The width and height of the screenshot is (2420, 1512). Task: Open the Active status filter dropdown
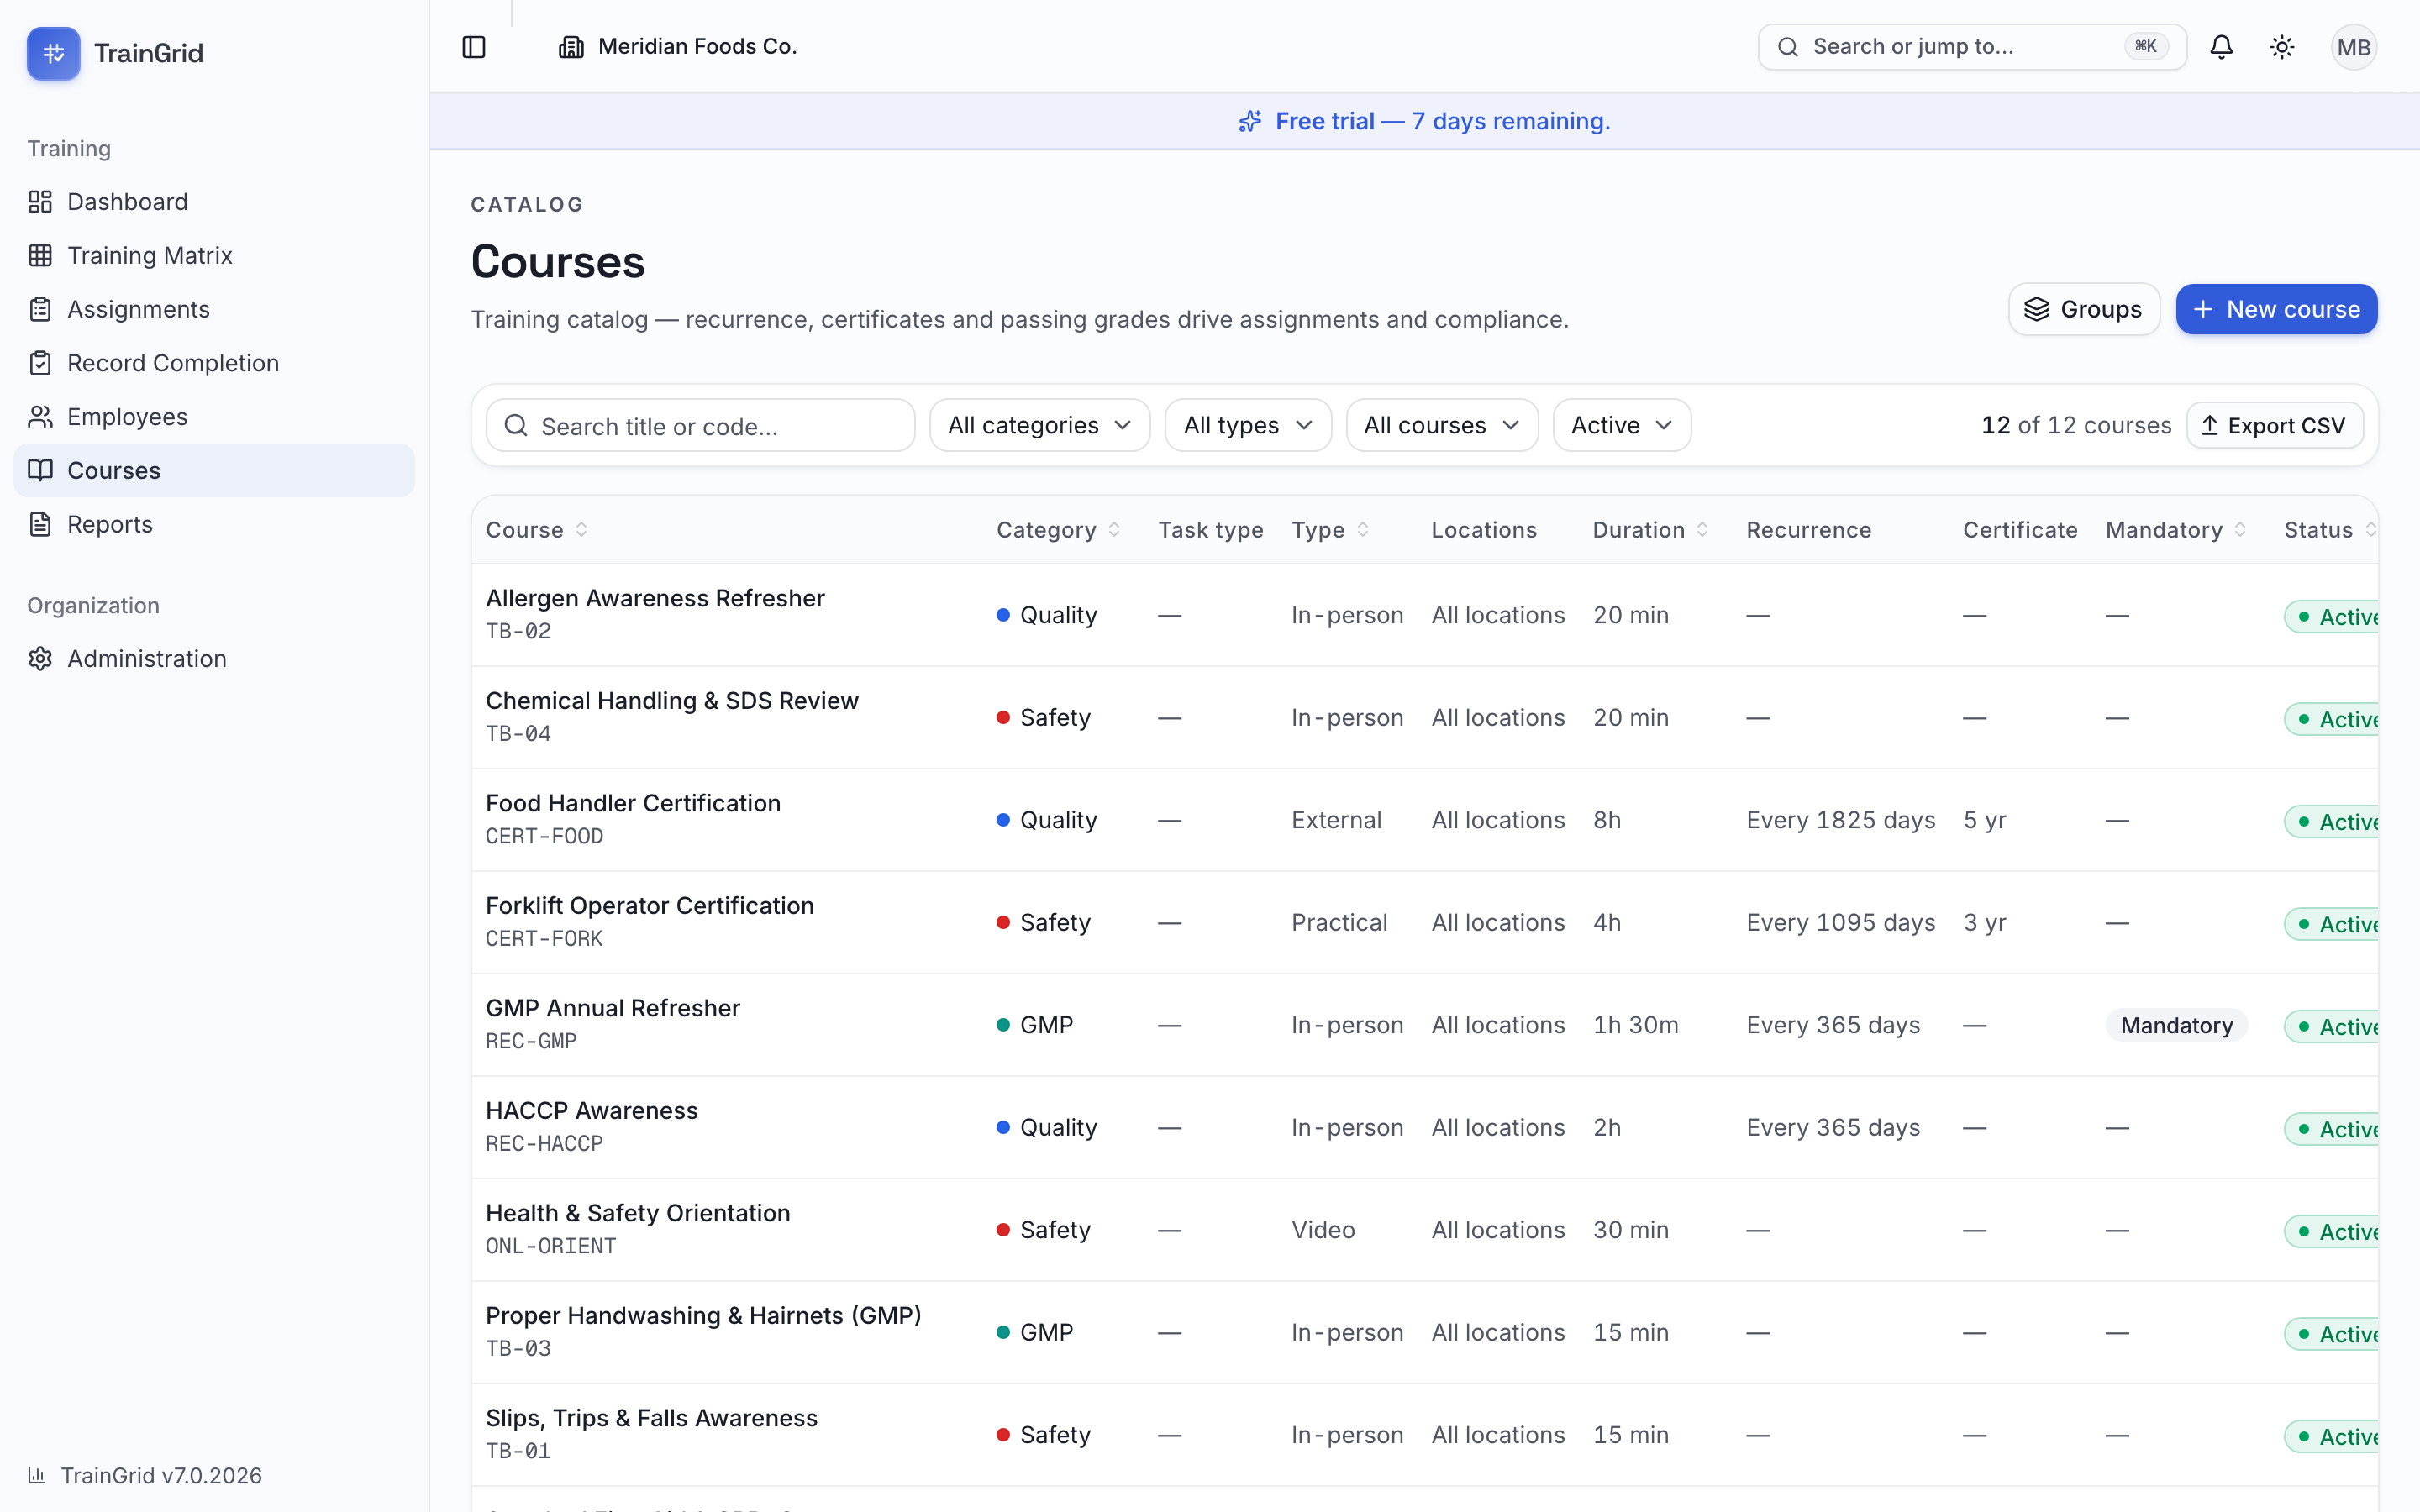click(1621, 425)
